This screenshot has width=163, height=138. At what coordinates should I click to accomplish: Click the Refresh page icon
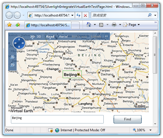pos(78,15)
